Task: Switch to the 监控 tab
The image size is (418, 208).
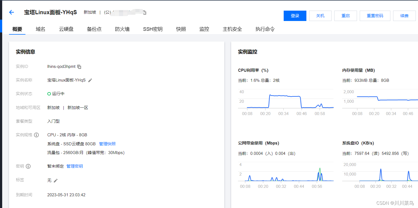Action: click(204, 29)
